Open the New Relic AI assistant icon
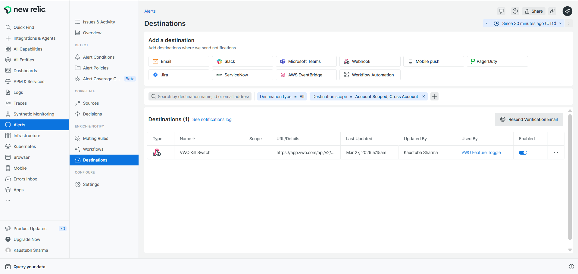Image resolution: width=578 pixels, height=274 pixels. (x=567, y=11)
